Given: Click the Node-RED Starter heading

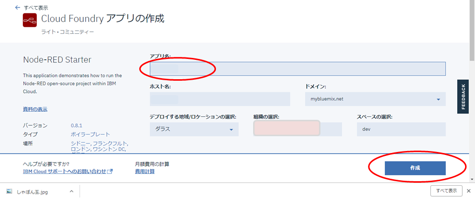Looking at the screenshot, I should coord(57,60).
